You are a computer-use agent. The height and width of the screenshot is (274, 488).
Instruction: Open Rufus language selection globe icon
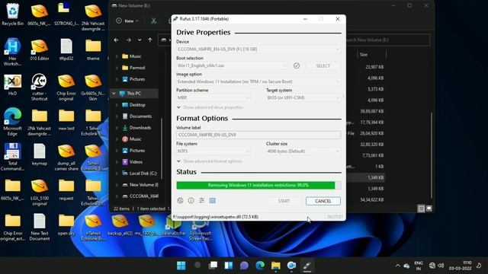pyautogui.click(x=180, y=201)
